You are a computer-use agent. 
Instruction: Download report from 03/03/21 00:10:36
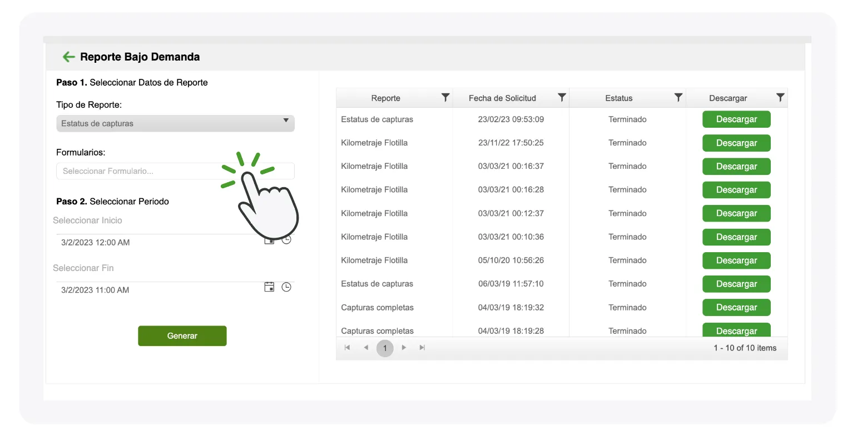(736, 237)
